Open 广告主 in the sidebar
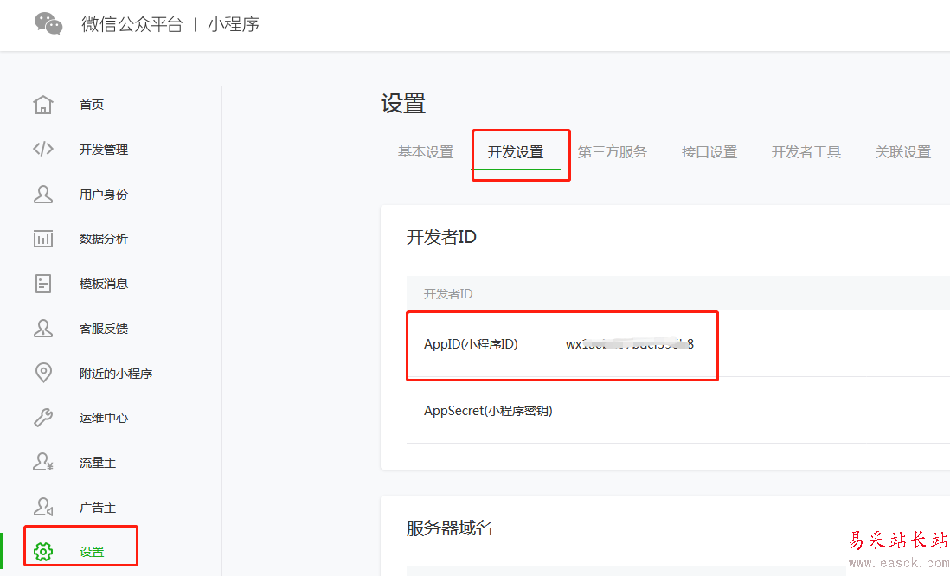Screen dimensions: 950x576 (x=98, y=508)
